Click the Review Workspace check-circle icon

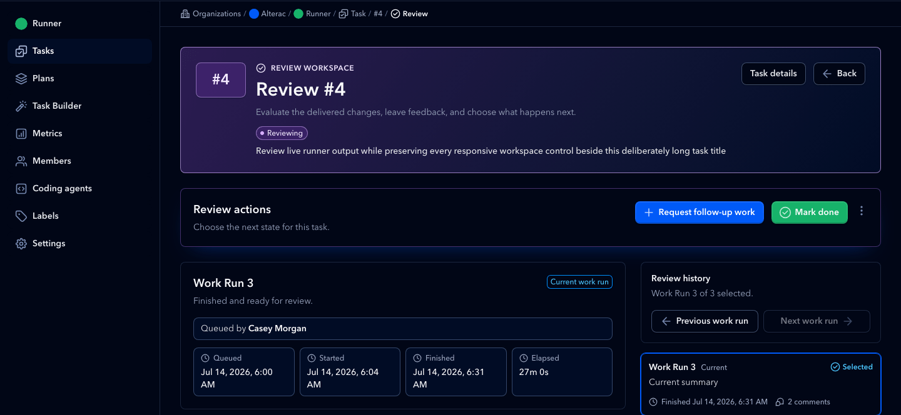coord(261,68)
